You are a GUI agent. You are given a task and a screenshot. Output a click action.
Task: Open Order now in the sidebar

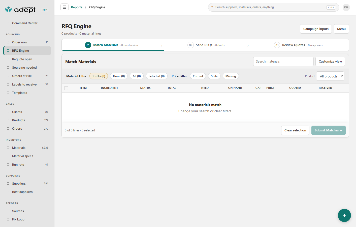(x=27, y=42)
